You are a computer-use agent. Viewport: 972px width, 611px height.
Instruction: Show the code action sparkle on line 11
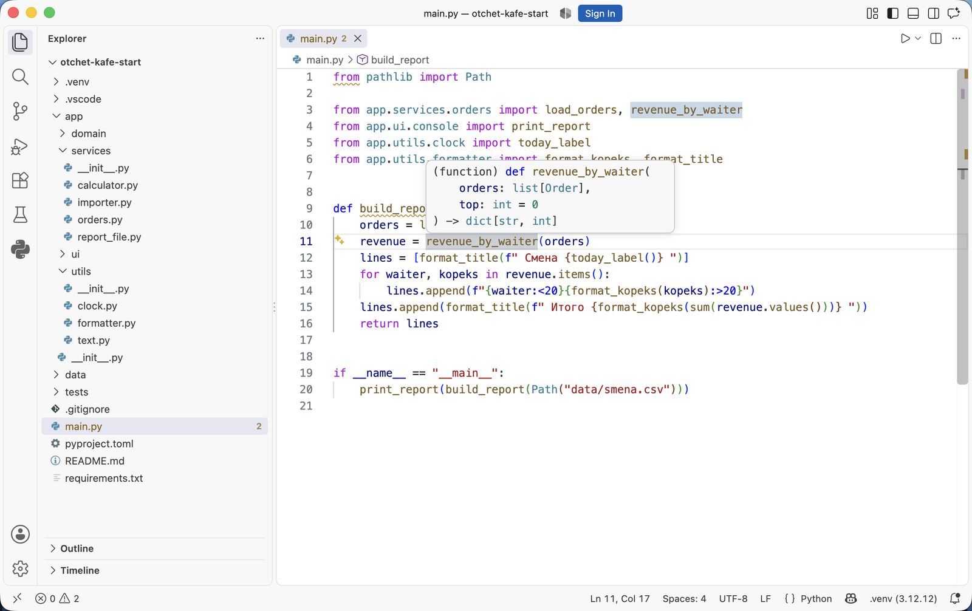point(340,241)
